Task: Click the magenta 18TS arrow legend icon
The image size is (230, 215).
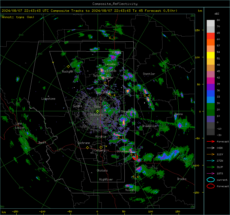Action: click(x=211, y=174)
